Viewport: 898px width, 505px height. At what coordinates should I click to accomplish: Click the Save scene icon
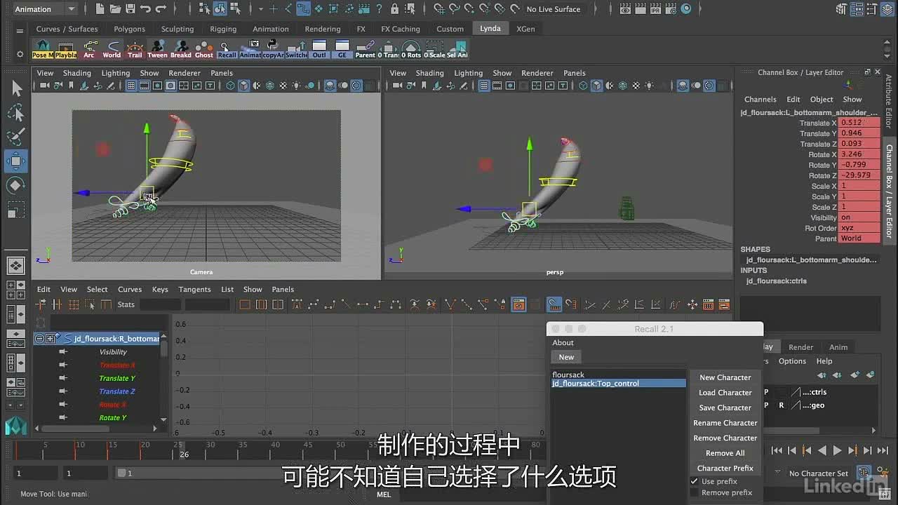(130, 9)
